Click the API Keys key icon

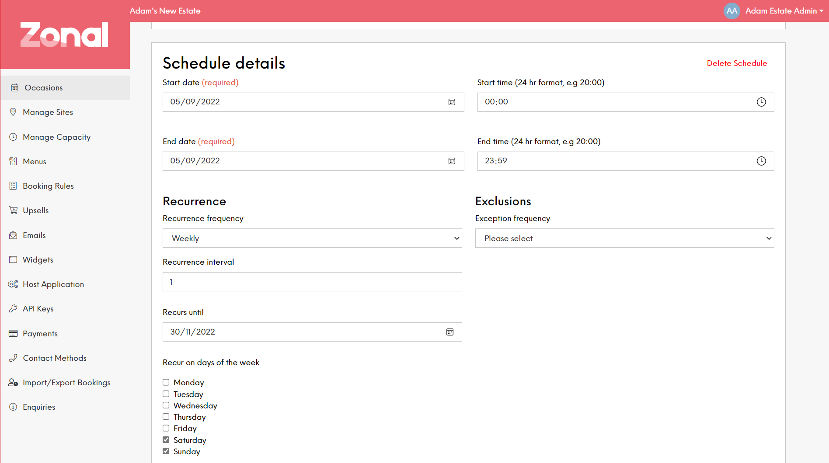[13, 309]
